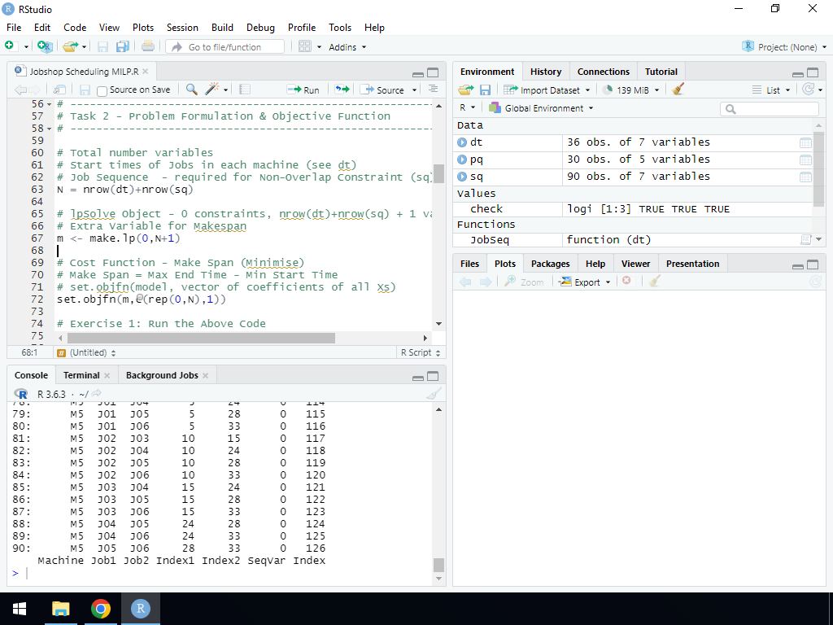833x625 pixels.
Task: Click the find/replace magnifier icon in editor
Action: [192, 90]
